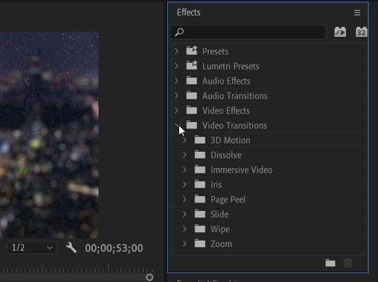Viewport: 378px width, 282px height.
Task: Open the wrench settings icon
Action: 71,248
